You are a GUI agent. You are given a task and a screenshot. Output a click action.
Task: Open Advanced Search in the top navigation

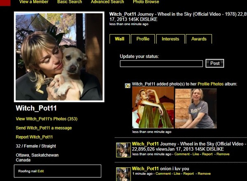pos(107,2)
